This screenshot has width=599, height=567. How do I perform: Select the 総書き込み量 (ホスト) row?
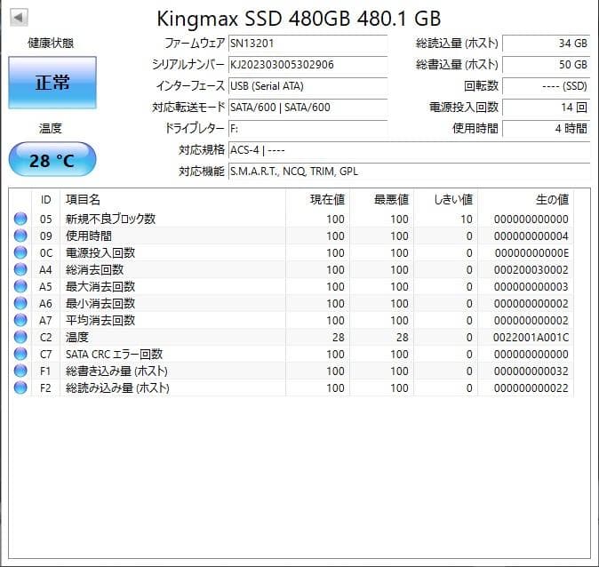pyautogui.click(x=292, y=371)
